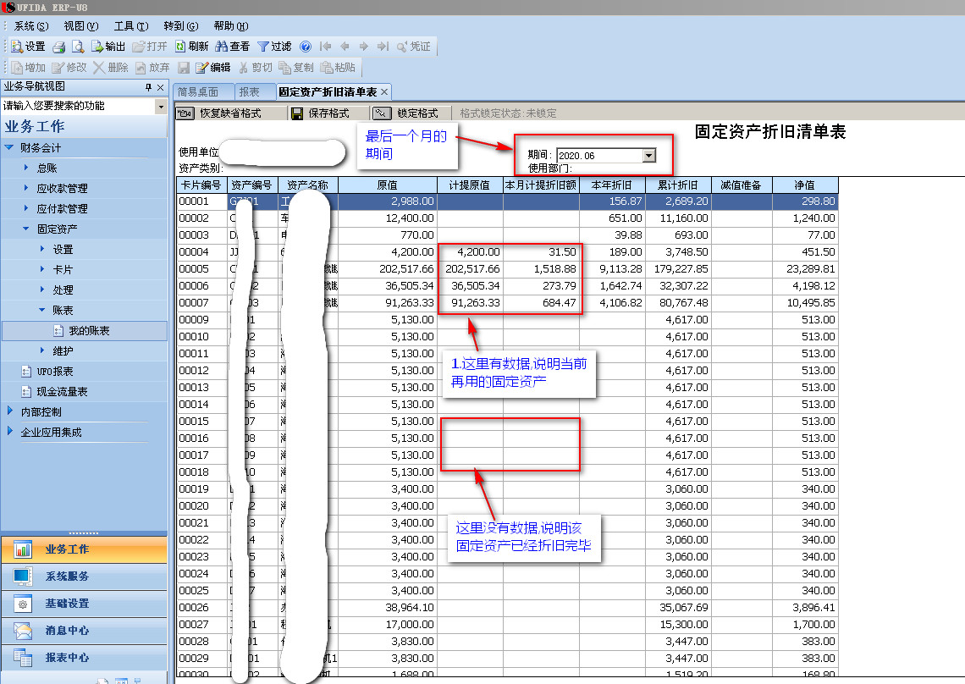Open the 工具 menu
Screen dimensions: 965x684
coord(130,26)
